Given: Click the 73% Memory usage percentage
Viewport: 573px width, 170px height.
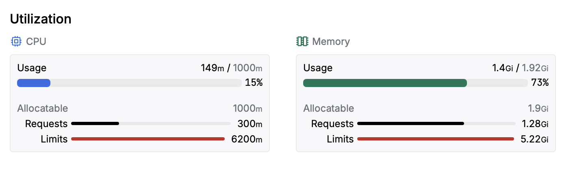Looking at the screenshot, I should click(540, 83).
